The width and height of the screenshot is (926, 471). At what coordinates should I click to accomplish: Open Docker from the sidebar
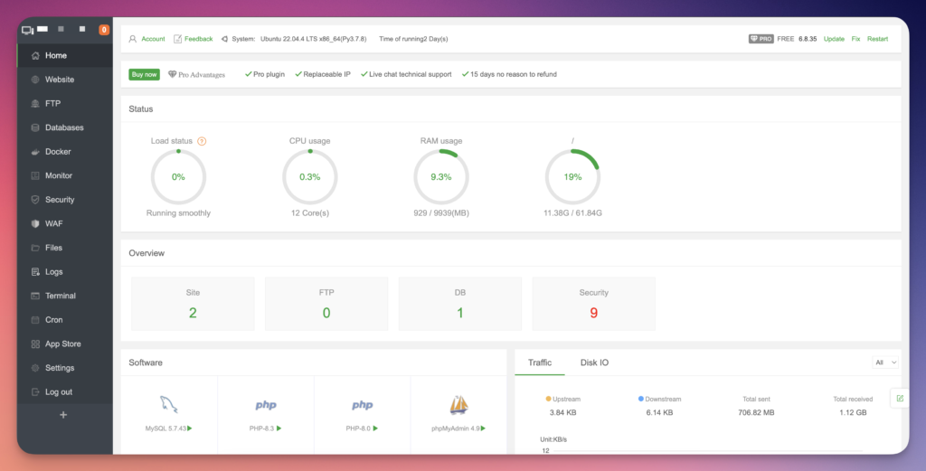pyautogui.click(x=58, y=152)
